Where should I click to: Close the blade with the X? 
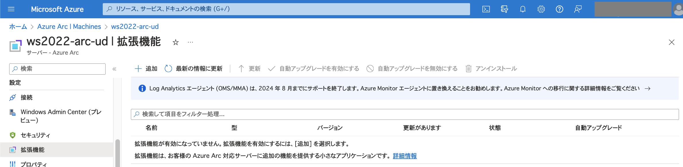[x=672, y=42]
